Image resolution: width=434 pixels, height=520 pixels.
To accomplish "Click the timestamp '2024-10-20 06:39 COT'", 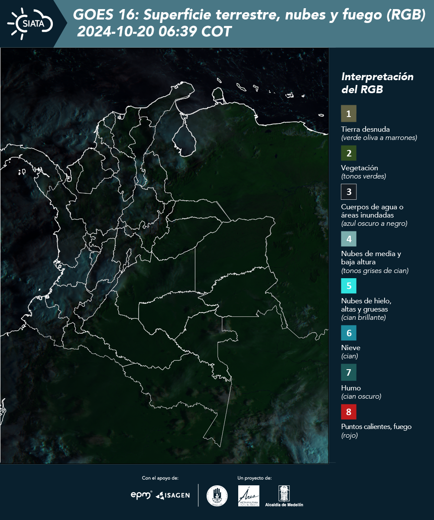I will click(x=154, y=32).
